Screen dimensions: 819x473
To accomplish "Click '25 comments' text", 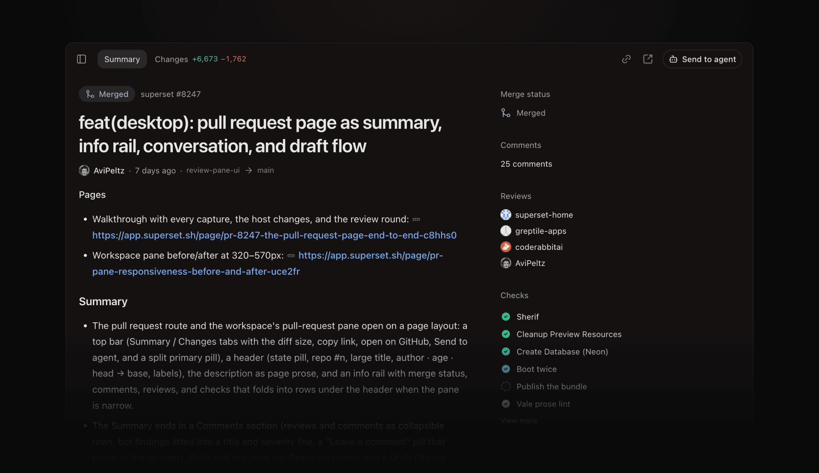I will click(526, 164).
